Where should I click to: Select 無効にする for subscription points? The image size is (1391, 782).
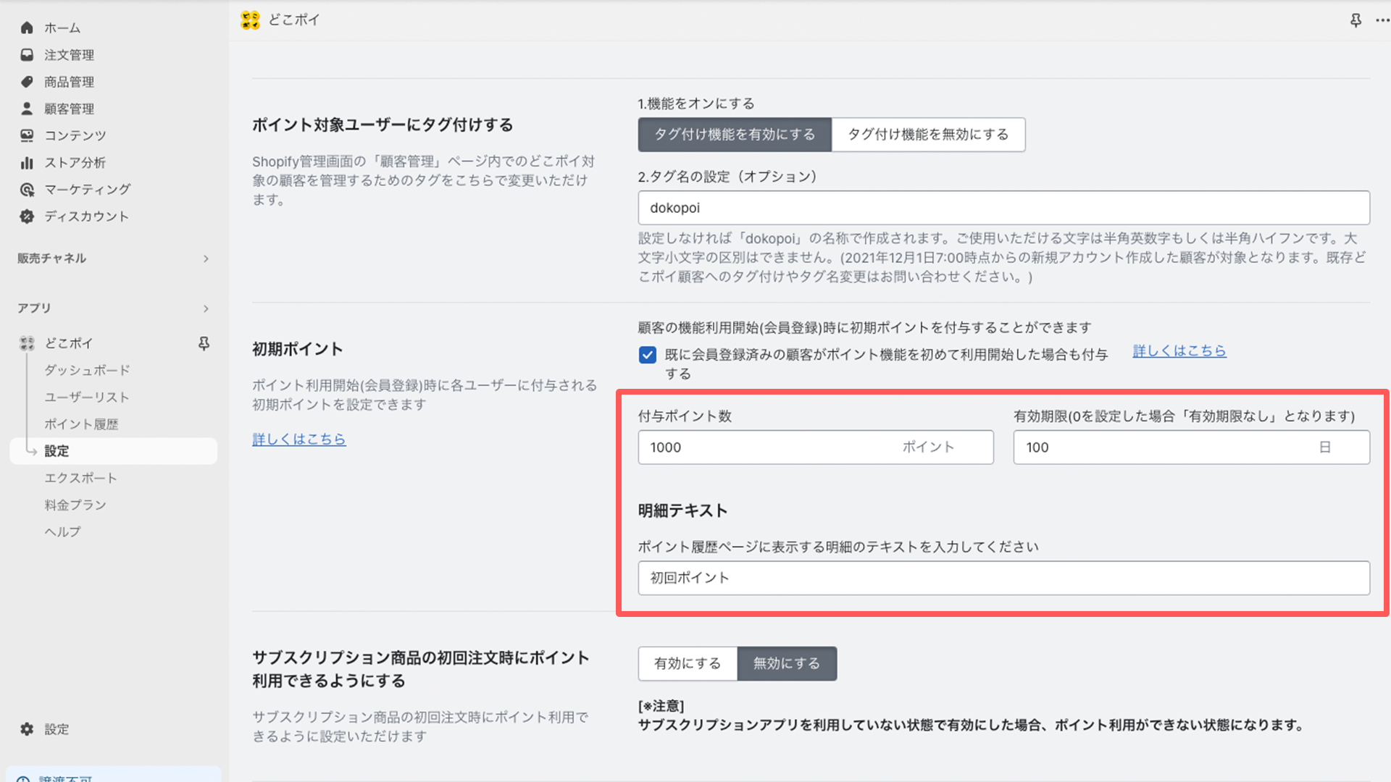pyautogui.click(x=787, y=663)
